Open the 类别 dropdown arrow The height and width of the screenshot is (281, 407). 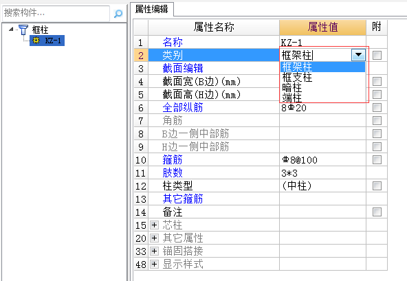(358, 55)
